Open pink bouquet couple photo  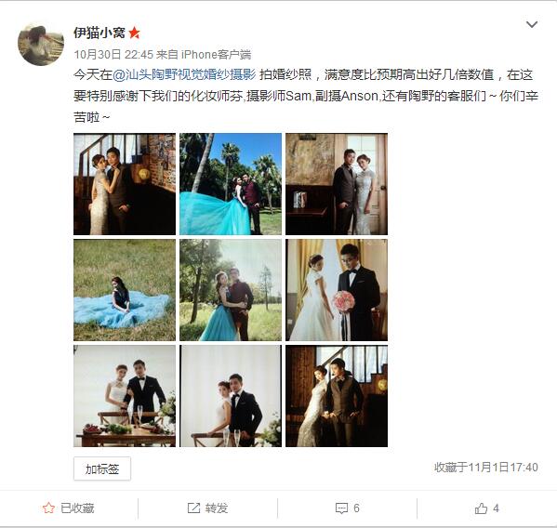337,290
